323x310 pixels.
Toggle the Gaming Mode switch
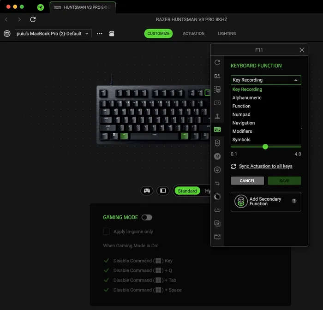click(147, 218)
